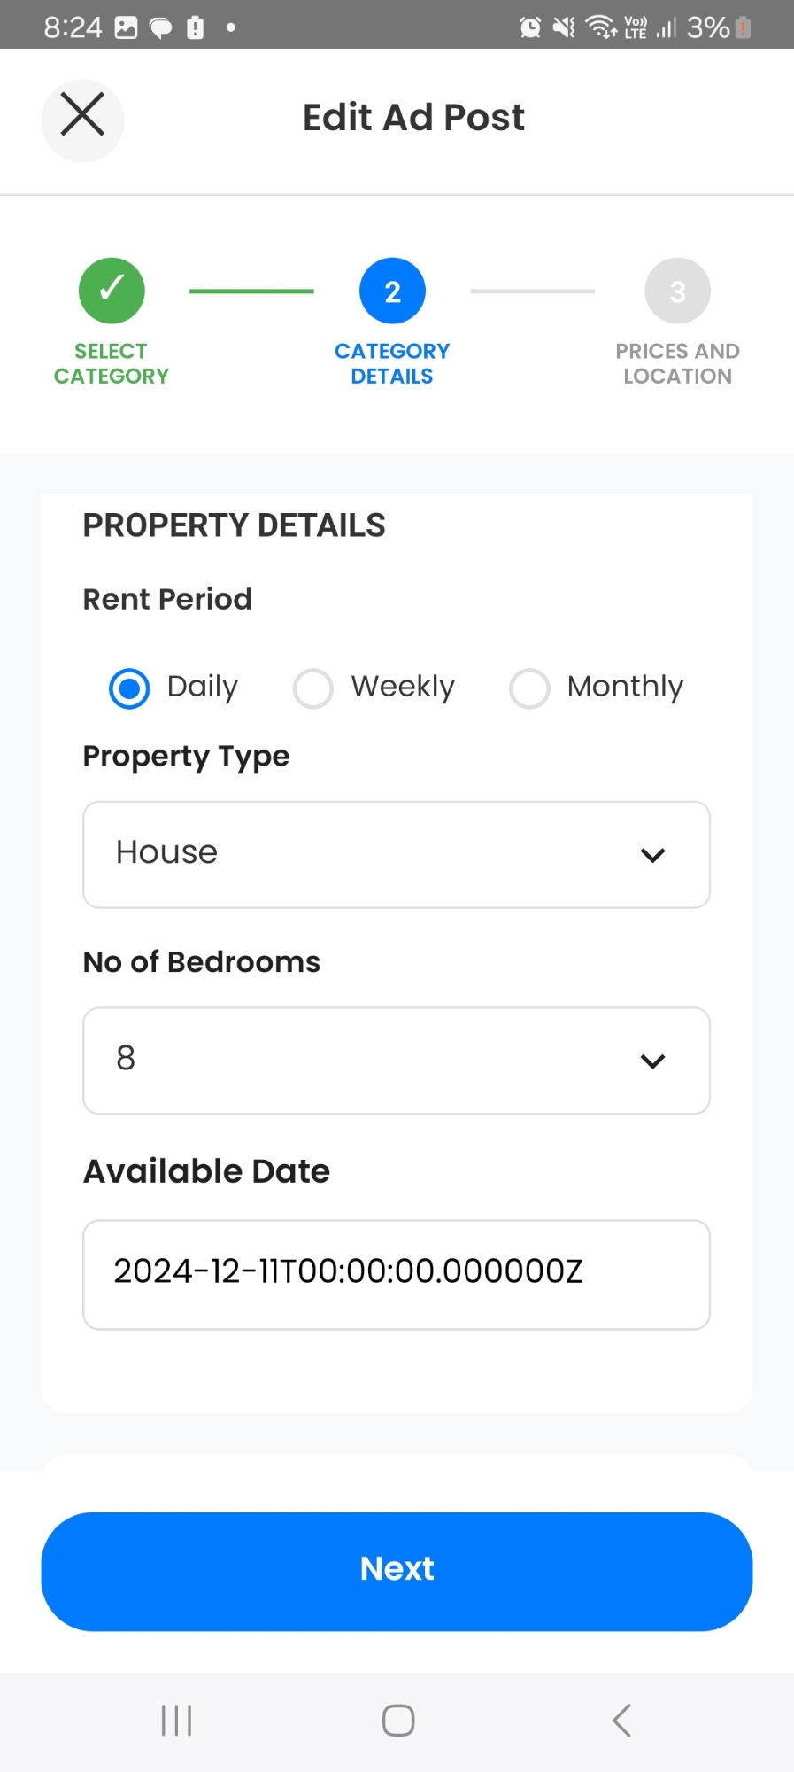Select the Weekly rent period

point(313,688)
